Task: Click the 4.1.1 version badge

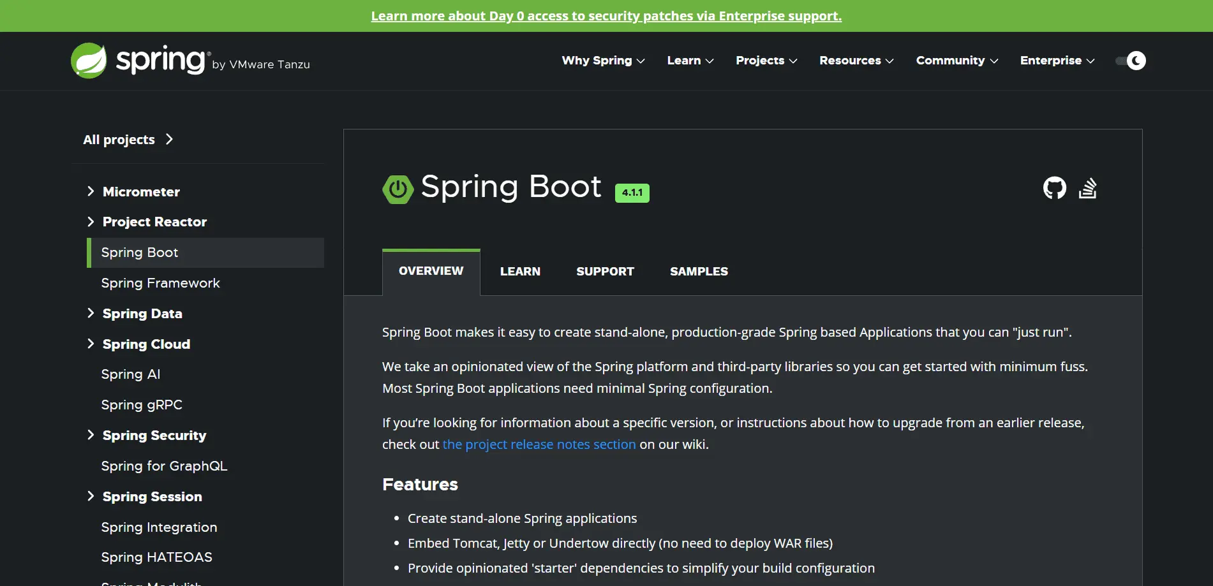Action: coord(632,193)
